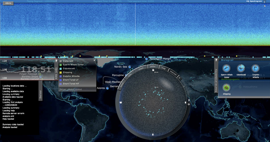Click the Norwegian Margin location marker
This screenshot has height=142, width=270.
click(x=147, y=59)
